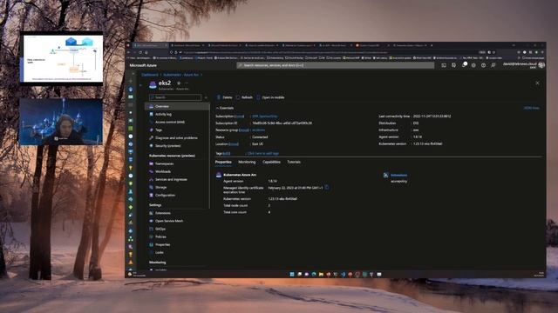Switch to the Tutorials tab

point(294,163)
